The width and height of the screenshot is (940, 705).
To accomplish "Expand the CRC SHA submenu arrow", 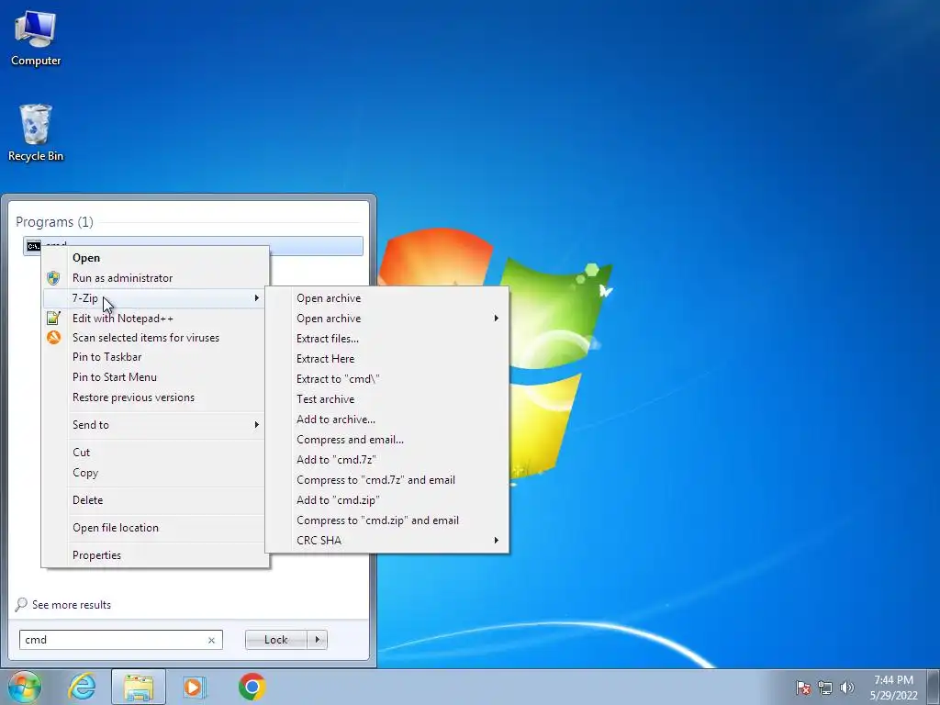I will tap(497, 540).
